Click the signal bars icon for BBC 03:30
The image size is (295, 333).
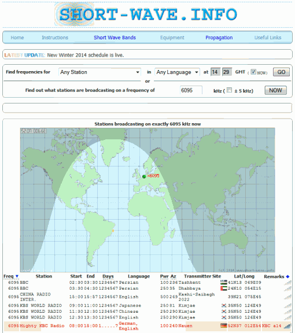(x=287, y=289)
